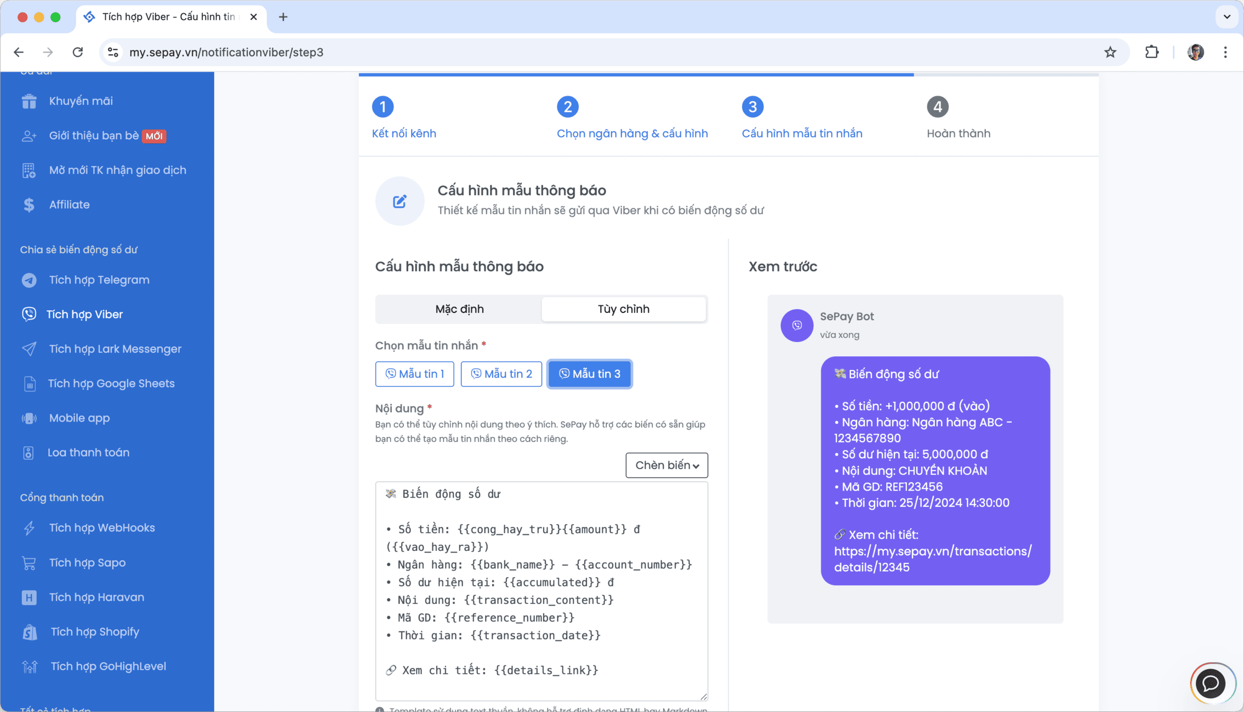
Task: Open the live chat support bubble
Action: 1211,683
